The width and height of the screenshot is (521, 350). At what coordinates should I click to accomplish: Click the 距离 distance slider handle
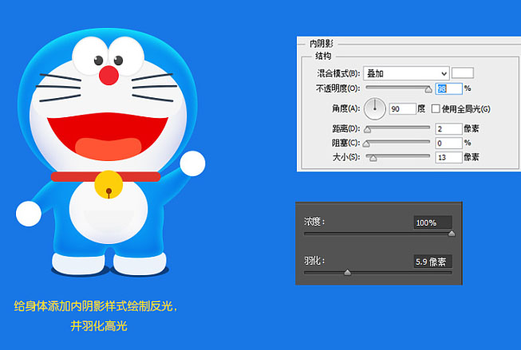click(x=367, y=129)
